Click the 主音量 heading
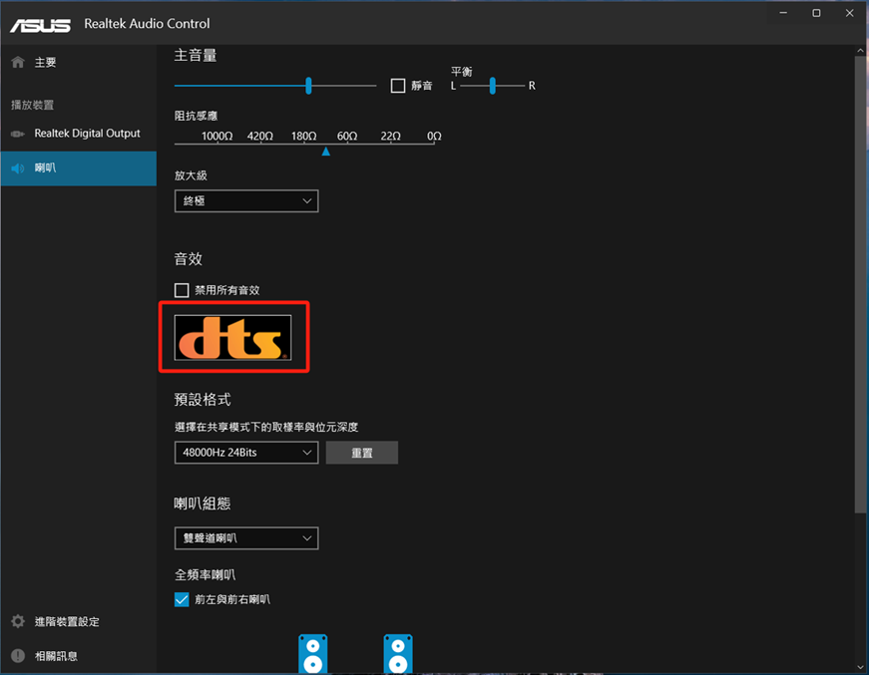Screen dimensions: 869x675 pos(196,56)
